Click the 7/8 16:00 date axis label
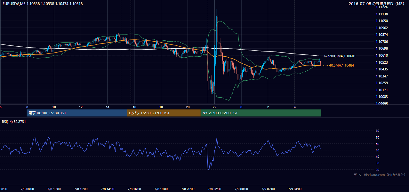Screen dimensions: 409x192 pos(134,189)
